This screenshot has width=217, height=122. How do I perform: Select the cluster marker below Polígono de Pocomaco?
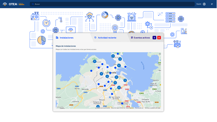point(98,107)
